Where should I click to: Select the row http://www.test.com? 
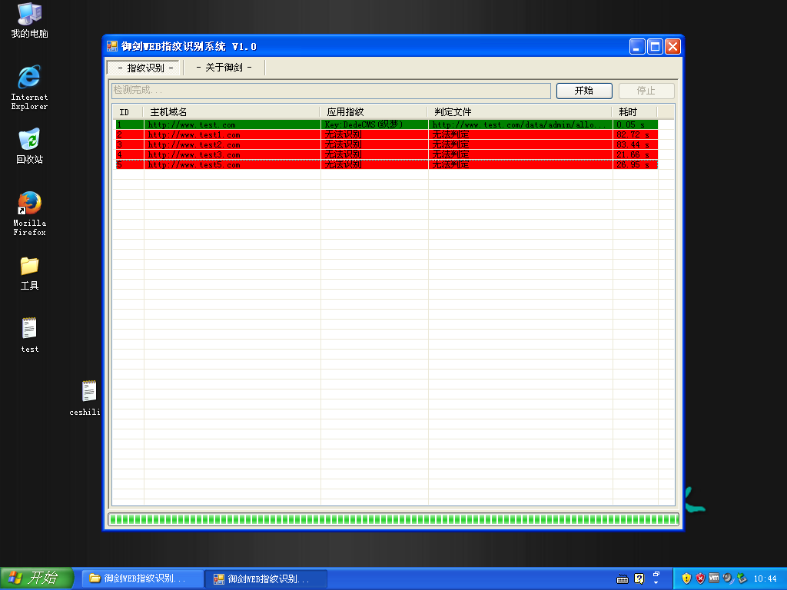pos(387,124)
